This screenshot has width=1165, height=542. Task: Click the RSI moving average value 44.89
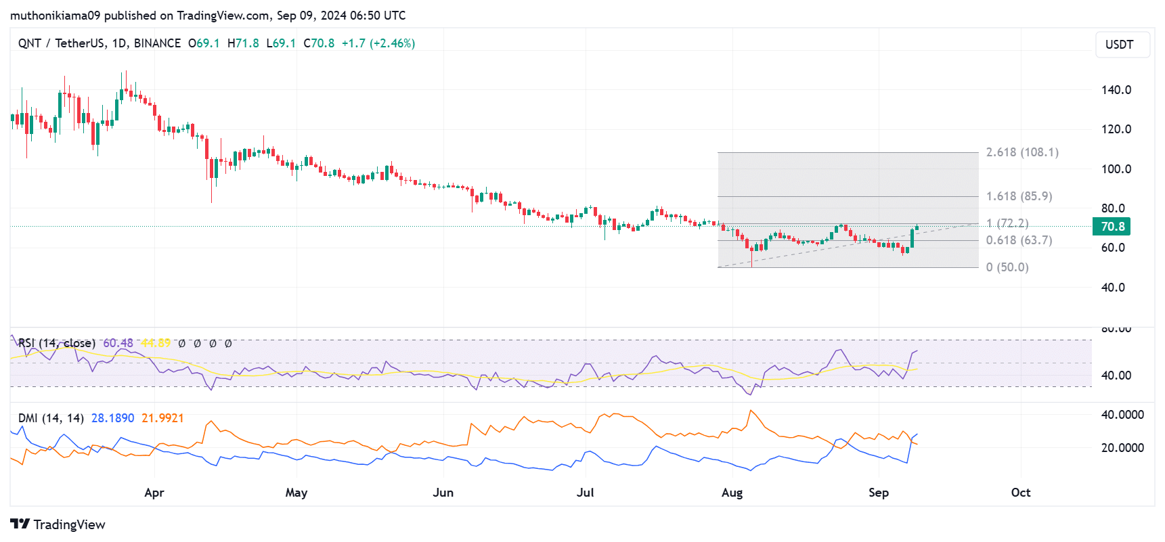pyautogui.click(x=156, y=343)
